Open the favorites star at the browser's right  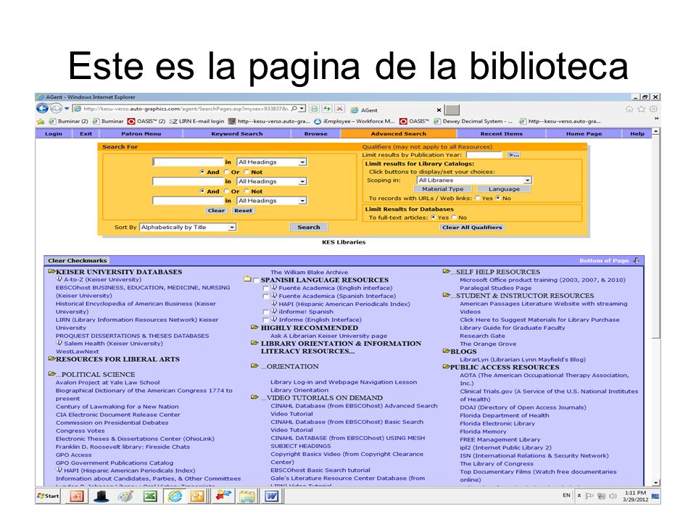pyautogui.click(x=642, y=109)
